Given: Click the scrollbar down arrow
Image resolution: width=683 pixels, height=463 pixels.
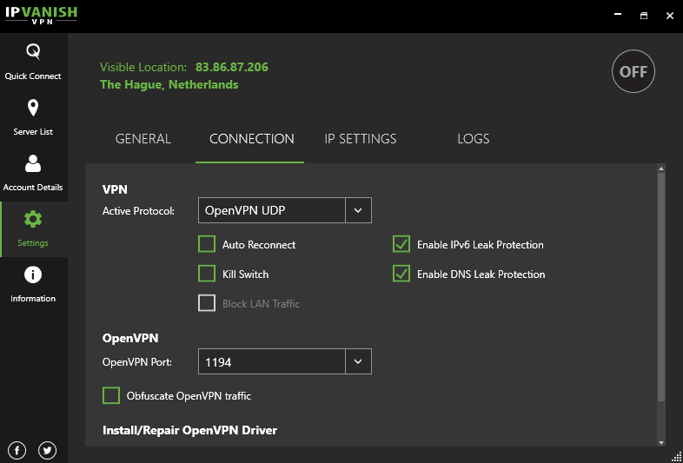Looking at the screenshot, I should coord(661,442).
